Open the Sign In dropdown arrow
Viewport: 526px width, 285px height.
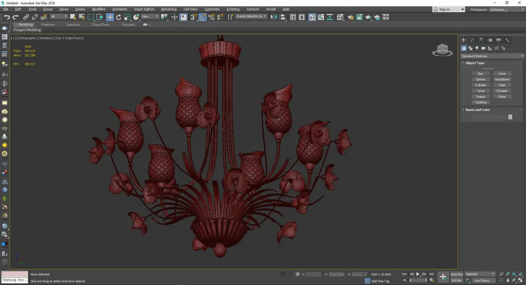[462, 9]
